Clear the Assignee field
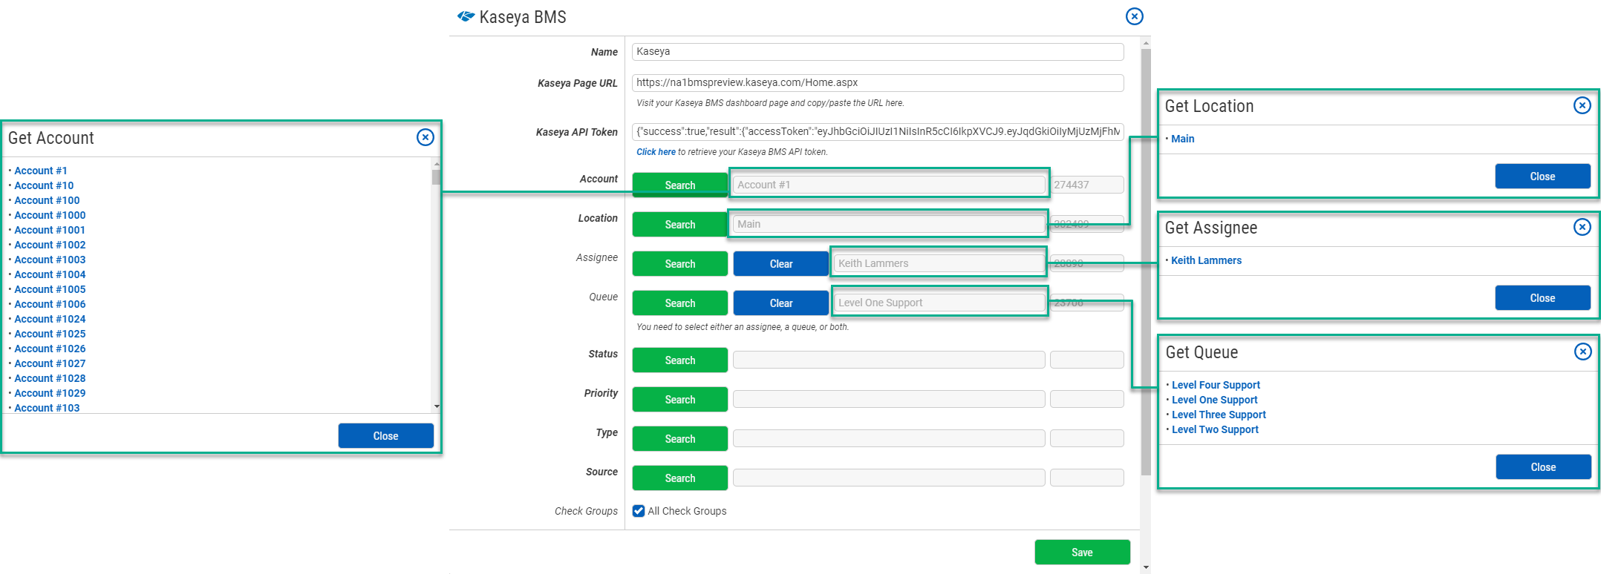The image size is (1601, 574). (x=780, y=263)
